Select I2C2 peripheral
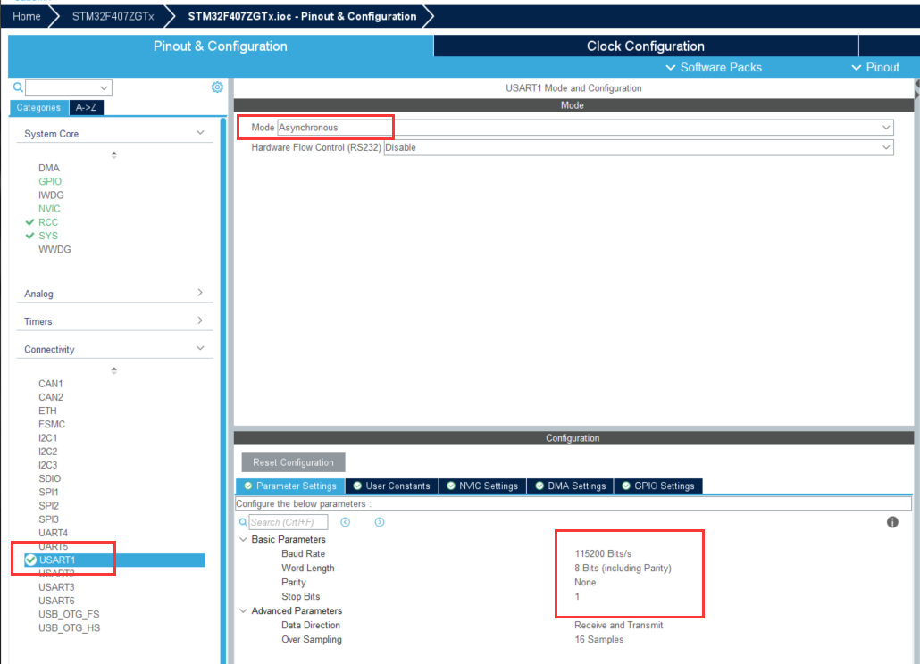This screenshot has height=664, width=920. point(48,452)
